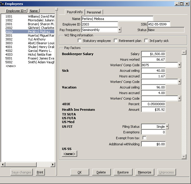Sort list by Employee ID column header
This screenshot has height=184, width=191.
16,11
